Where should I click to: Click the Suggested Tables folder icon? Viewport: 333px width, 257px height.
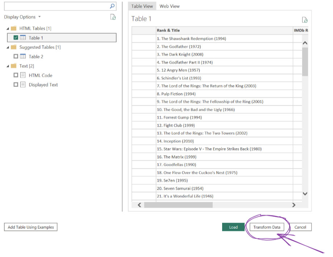(14, 47)
